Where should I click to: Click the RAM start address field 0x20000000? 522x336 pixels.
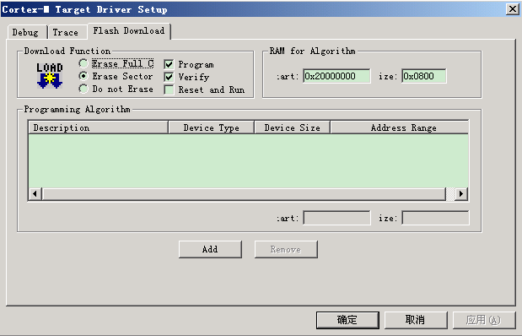336,76
